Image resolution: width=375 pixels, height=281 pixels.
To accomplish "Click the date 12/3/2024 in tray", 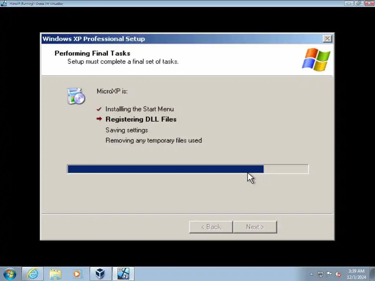I will point(356,277).
